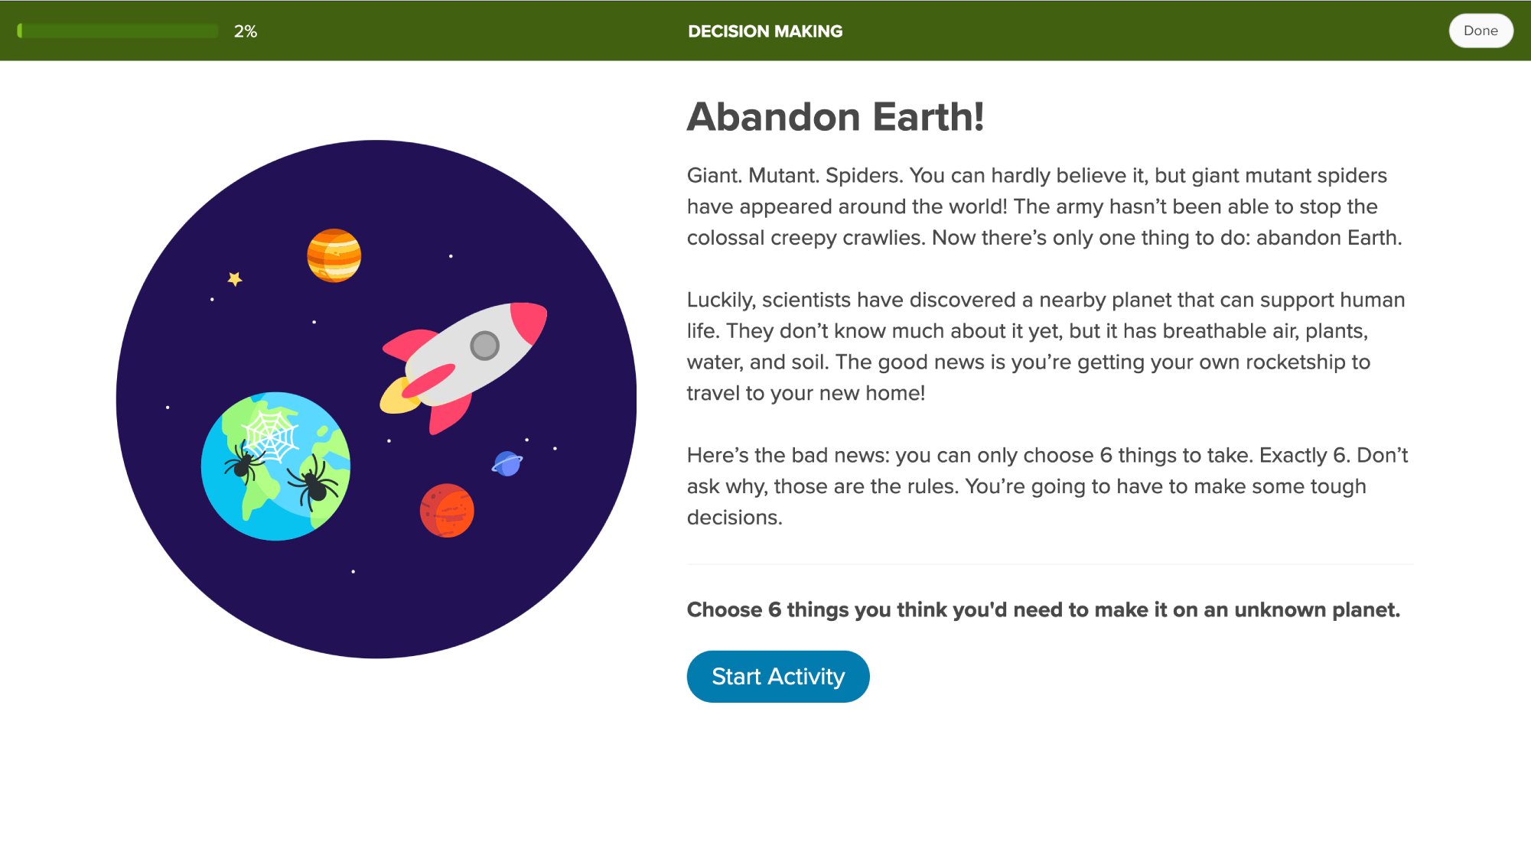The image size is (1531, 861).
Task: Click the Giant Mutant Spiders paragraph
Action: coord(1044,206)
